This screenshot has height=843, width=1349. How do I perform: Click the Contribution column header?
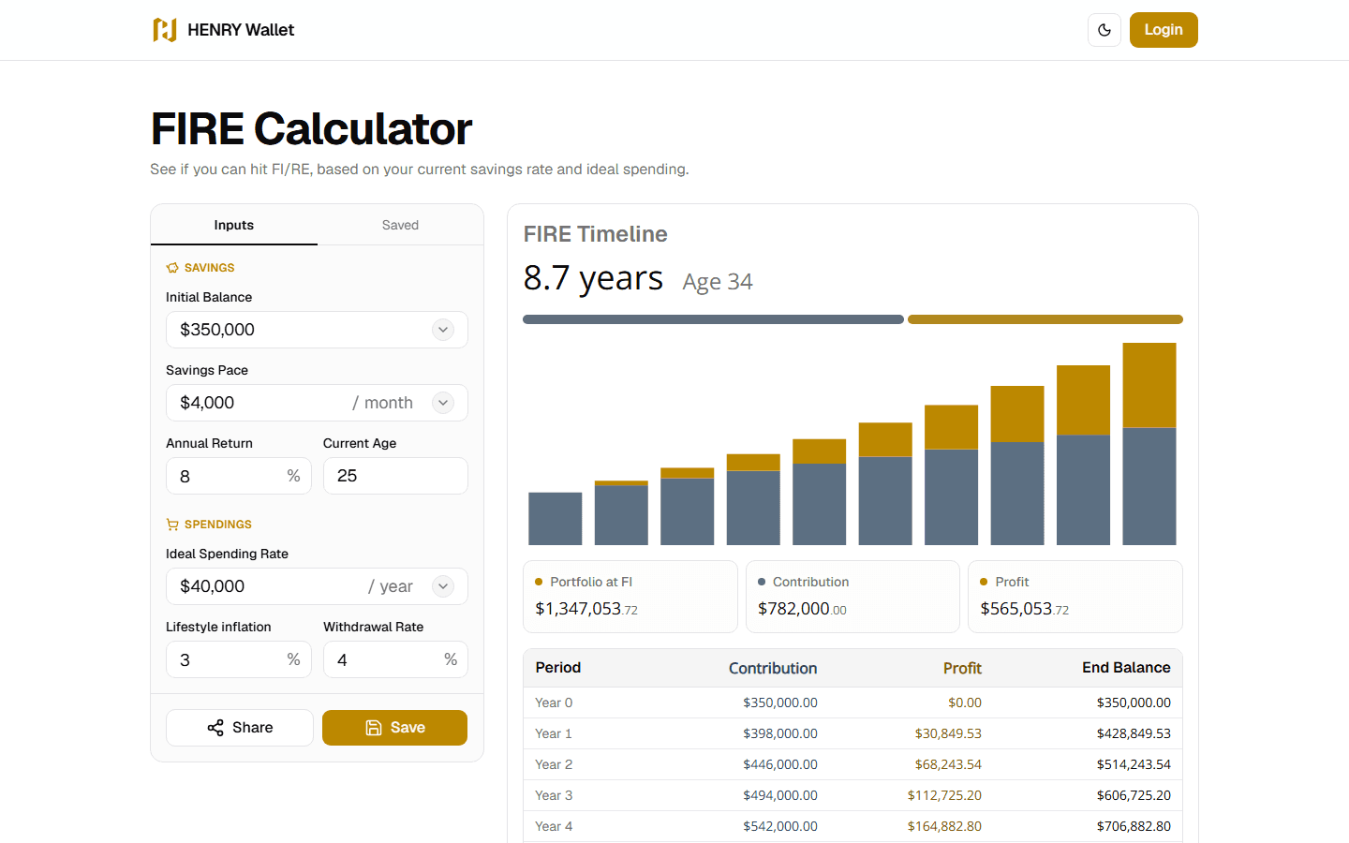[x=773, y=668]
